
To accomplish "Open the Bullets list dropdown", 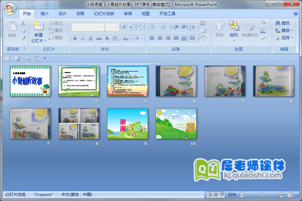I will pos(154,27).
